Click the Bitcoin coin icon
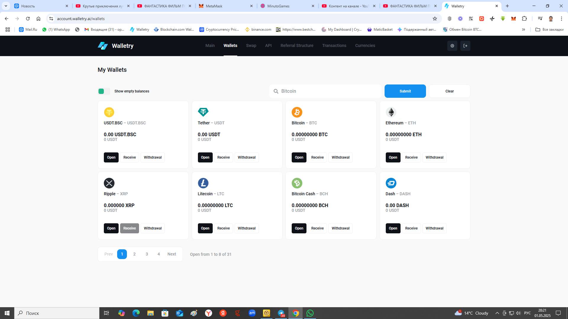The width and height of the screenshot is (568, 319). [x=297, y=112]
